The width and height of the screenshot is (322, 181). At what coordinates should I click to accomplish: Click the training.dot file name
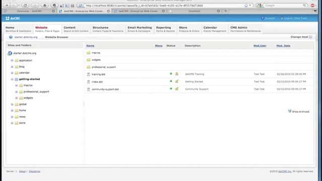point(99,74)
